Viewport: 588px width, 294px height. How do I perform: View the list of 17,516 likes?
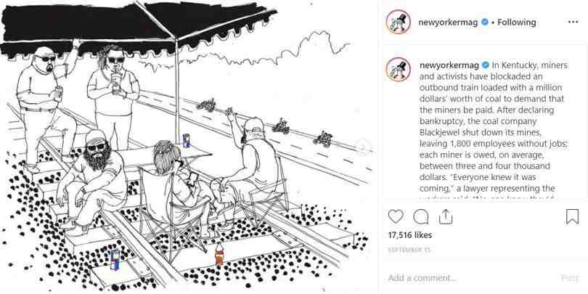coord(410,235)
